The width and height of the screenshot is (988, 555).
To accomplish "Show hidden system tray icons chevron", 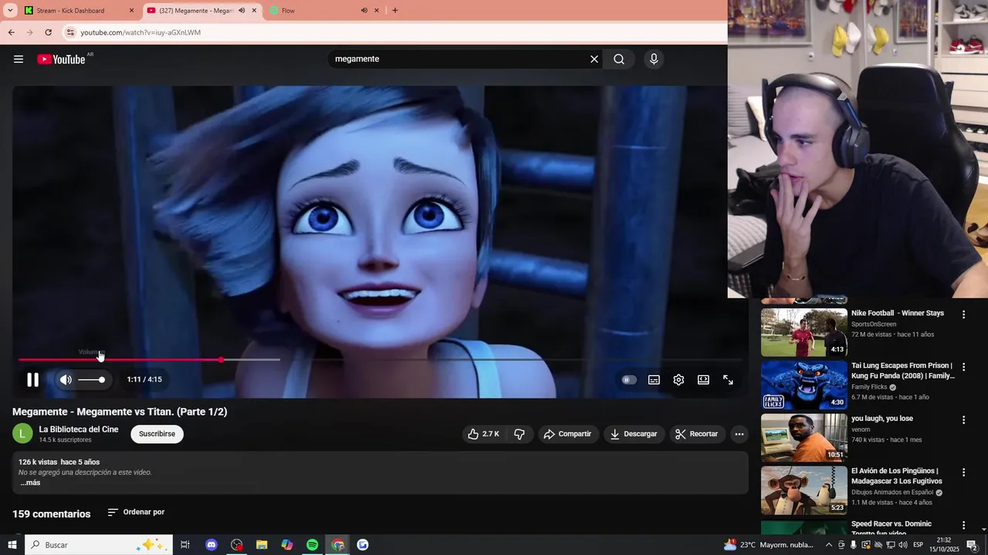I will click(829, 545).
